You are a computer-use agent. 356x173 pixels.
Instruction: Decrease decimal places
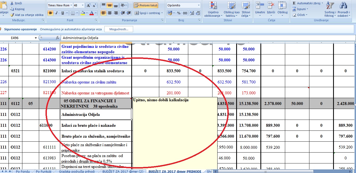pos(198,13)
